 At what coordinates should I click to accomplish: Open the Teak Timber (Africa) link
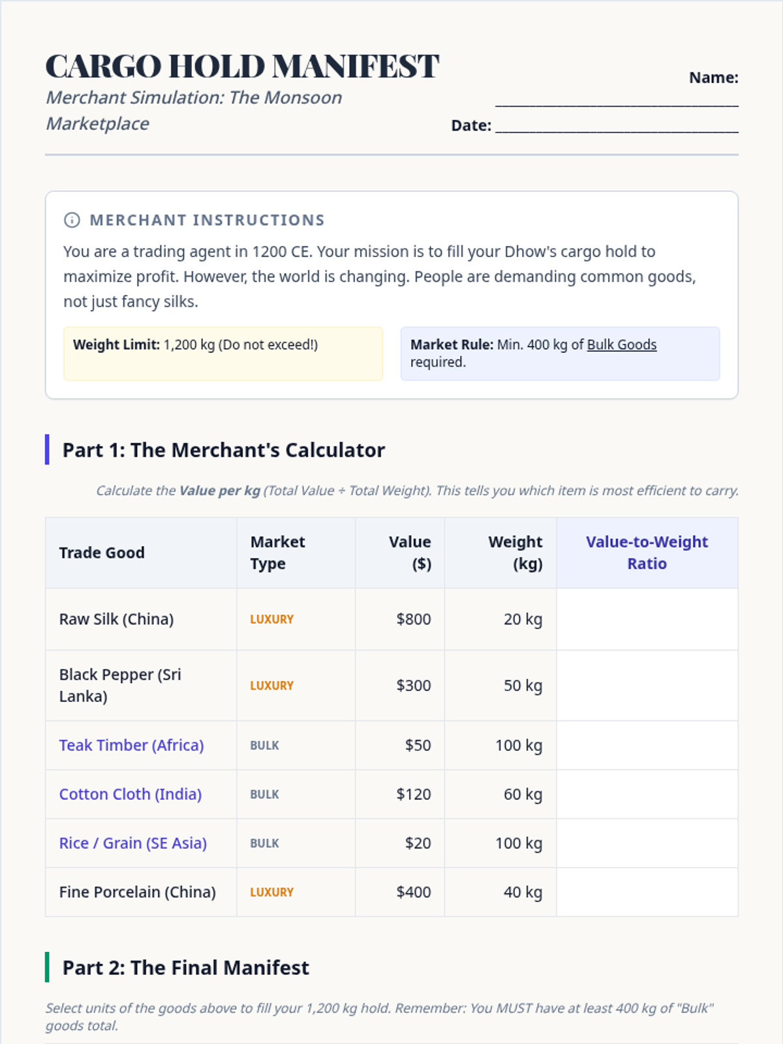131,745
